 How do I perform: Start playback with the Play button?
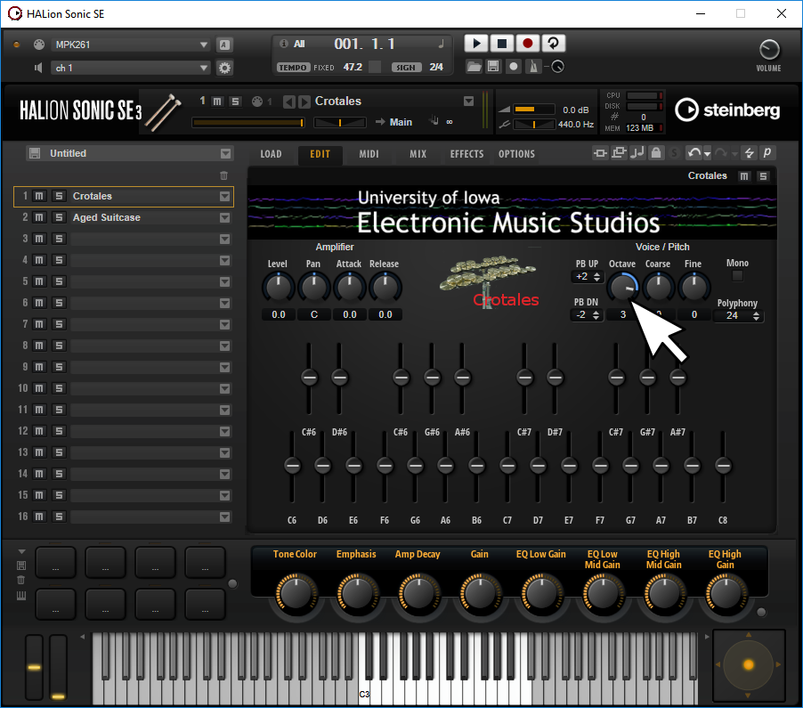(x=475, y=44)
